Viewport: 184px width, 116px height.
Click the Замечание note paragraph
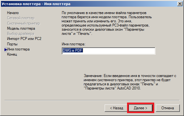[x=130, y=82]
